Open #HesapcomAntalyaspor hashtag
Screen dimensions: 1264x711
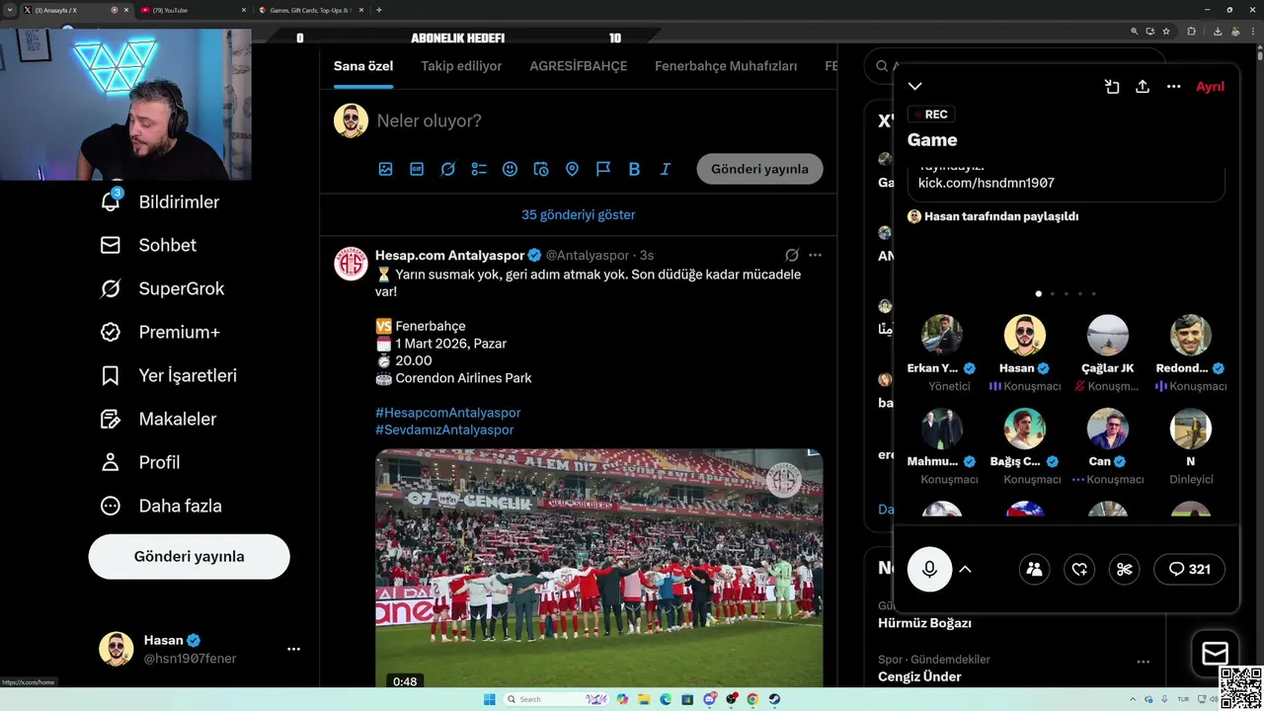click(447, 412)
